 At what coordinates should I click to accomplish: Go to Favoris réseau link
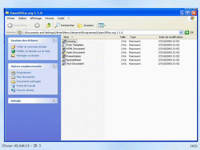25,90
